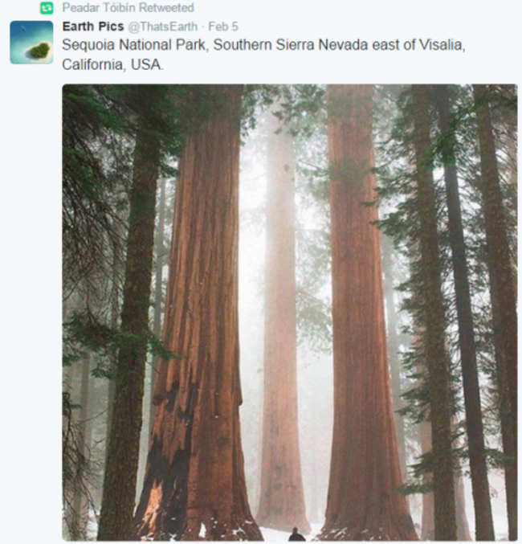Click the California, USA text line
522x544 pixels.
pos(112,64)
